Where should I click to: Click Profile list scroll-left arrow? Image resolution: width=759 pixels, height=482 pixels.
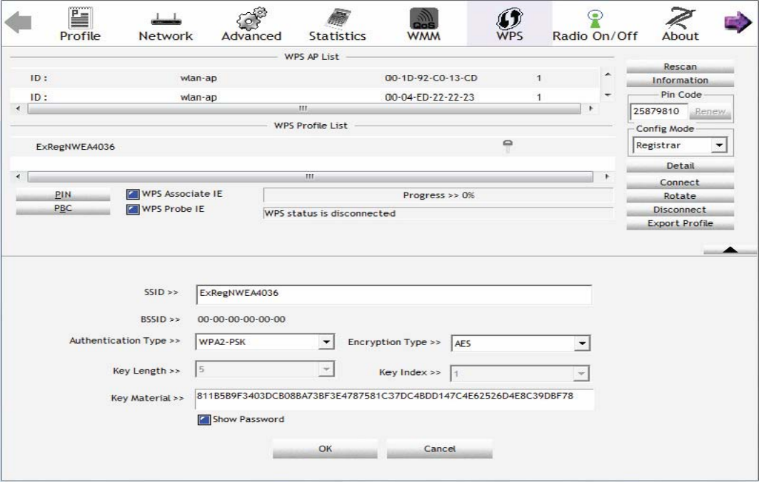tap(19, 177)
